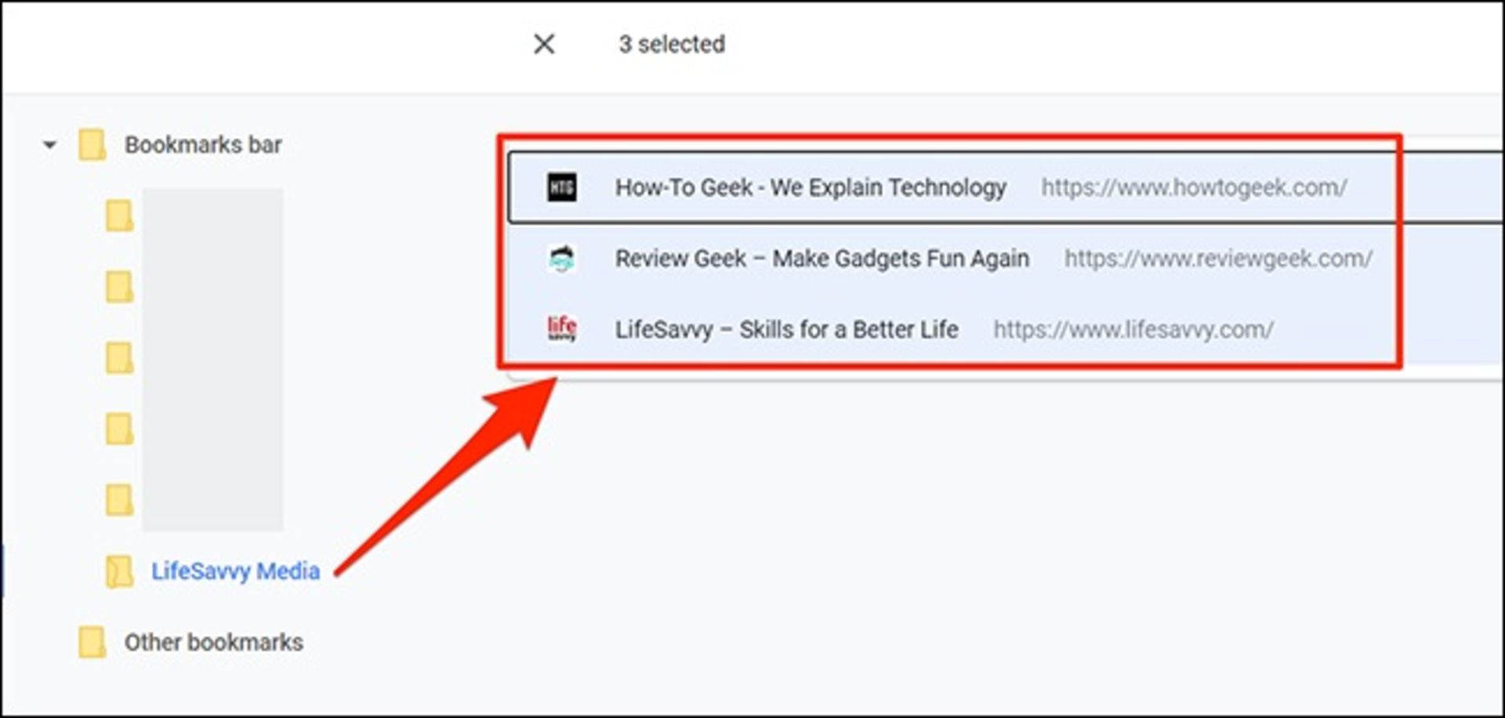Click the lifesavvy.com URL text
This screenshot has height=718, width=1505.
click(1133, 329)
